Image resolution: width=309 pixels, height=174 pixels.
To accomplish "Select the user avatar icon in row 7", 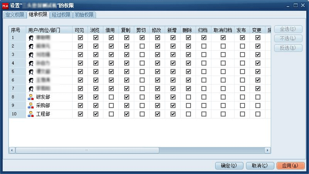I will 31,89.
